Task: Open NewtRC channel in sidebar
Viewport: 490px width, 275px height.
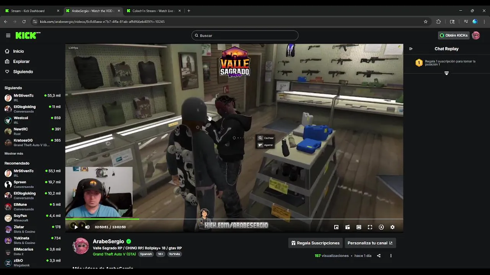Action: 33,131
